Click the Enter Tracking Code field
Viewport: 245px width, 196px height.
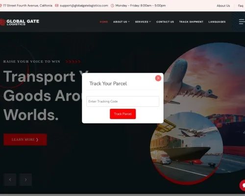pyautogui.click(x=122, y=101)
